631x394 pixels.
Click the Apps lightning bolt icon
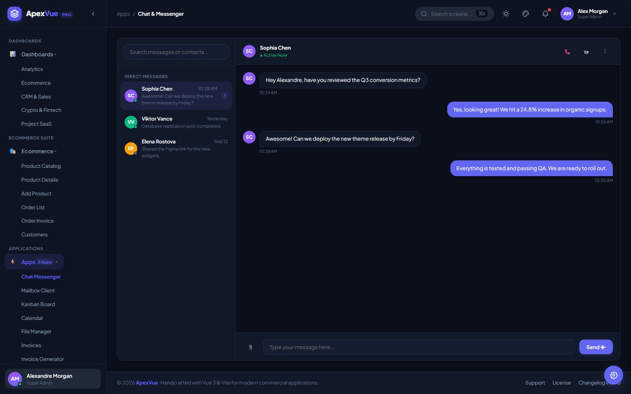pyautogui.click(x=13, y=262)
